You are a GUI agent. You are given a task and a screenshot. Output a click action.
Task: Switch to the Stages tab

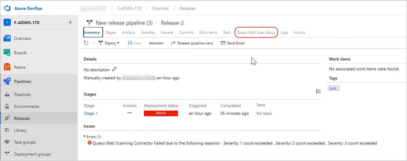(111, 32)
